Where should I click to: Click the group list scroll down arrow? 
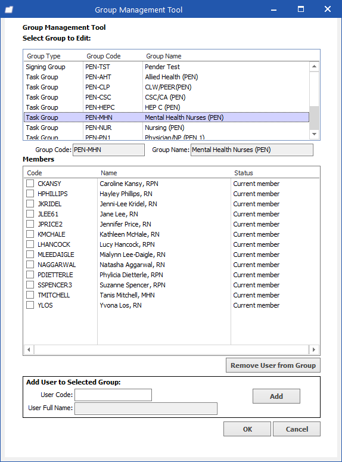pos(315,134)
